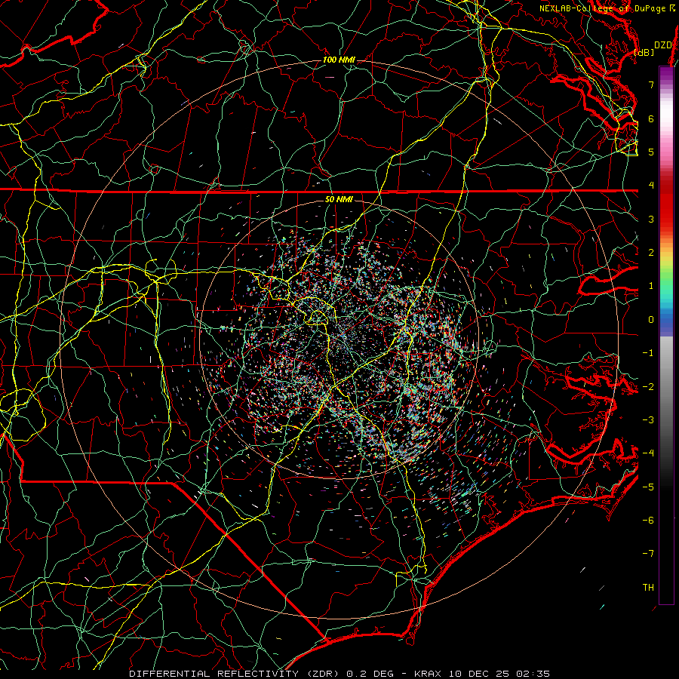Click the -3 value on the color scale
Screen dimensions: 679x679
pos(648,420)
